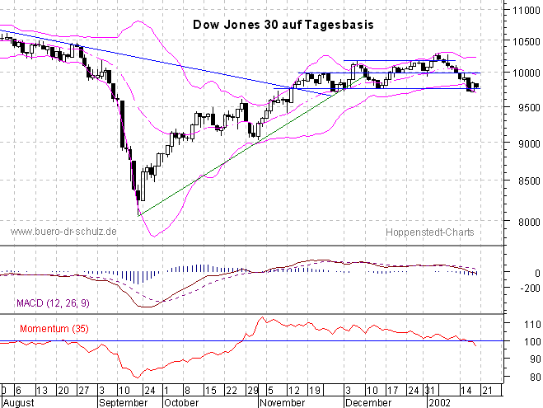Click date label 5 in November

click(270, 391)
